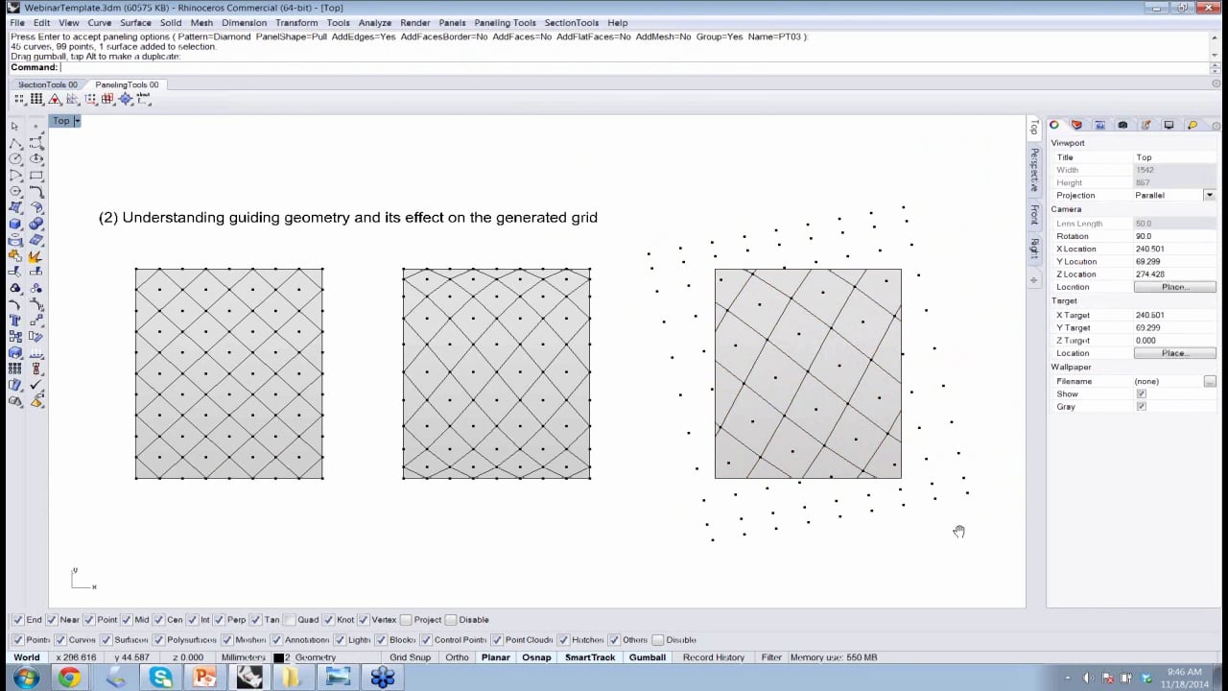
Task: Choose the Polyline tool in left toolbar
Action: coord(15,143)
